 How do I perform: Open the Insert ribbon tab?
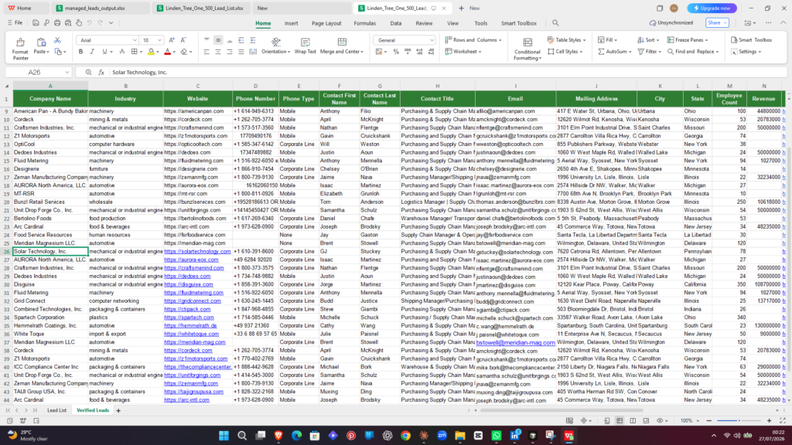click(291, 23)
